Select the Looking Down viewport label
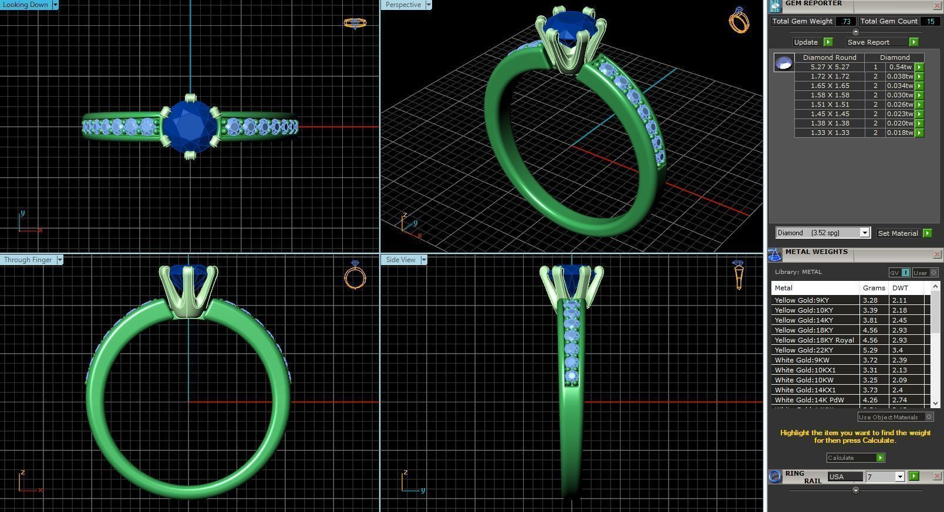This screenshot has width=944, height=512. [x=26, y=5]
